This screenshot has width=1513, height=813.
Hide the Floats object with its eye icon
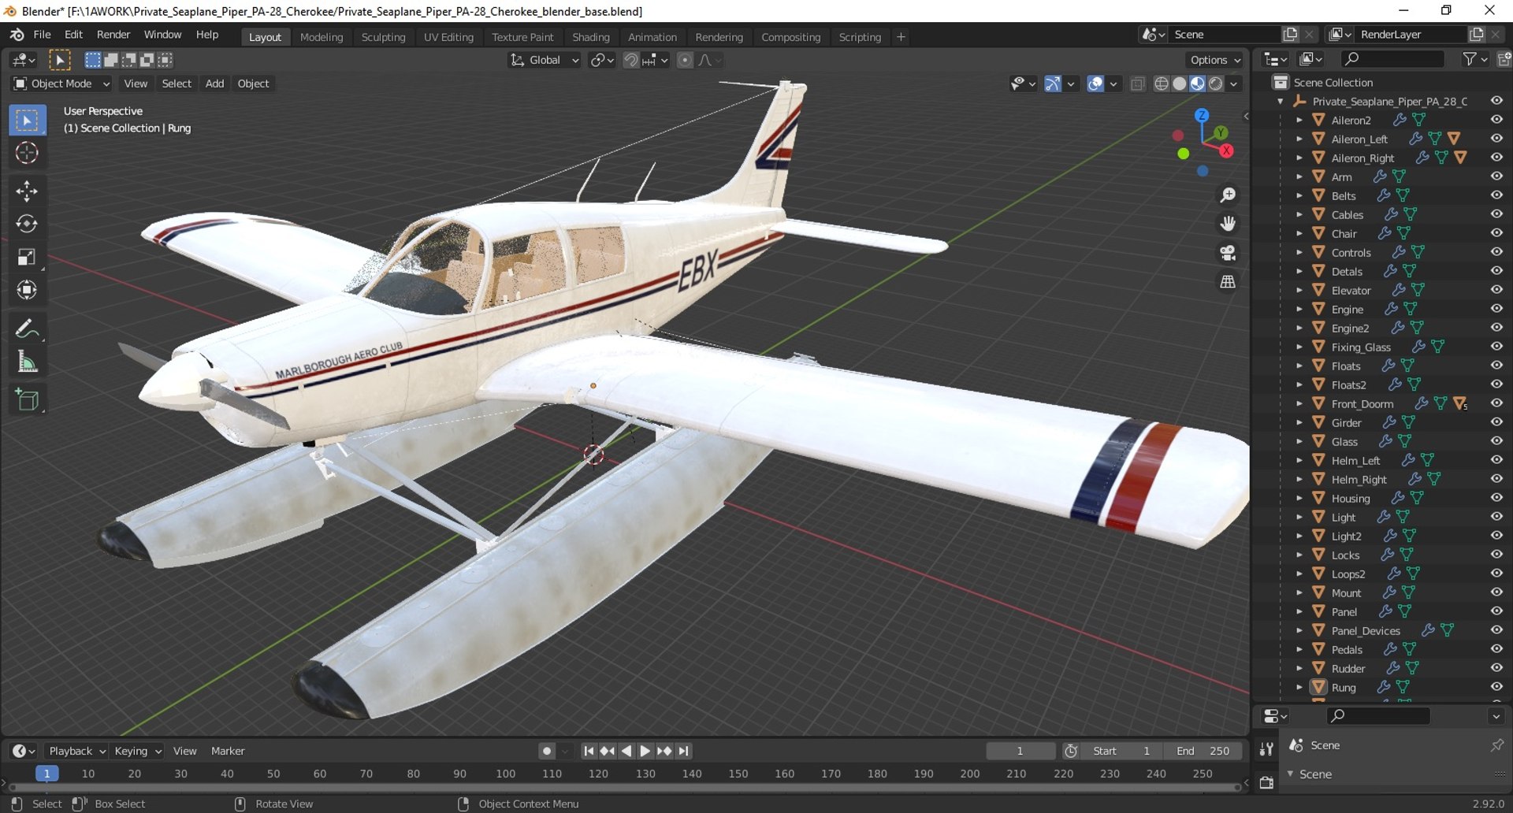(x=1496, y=366)
